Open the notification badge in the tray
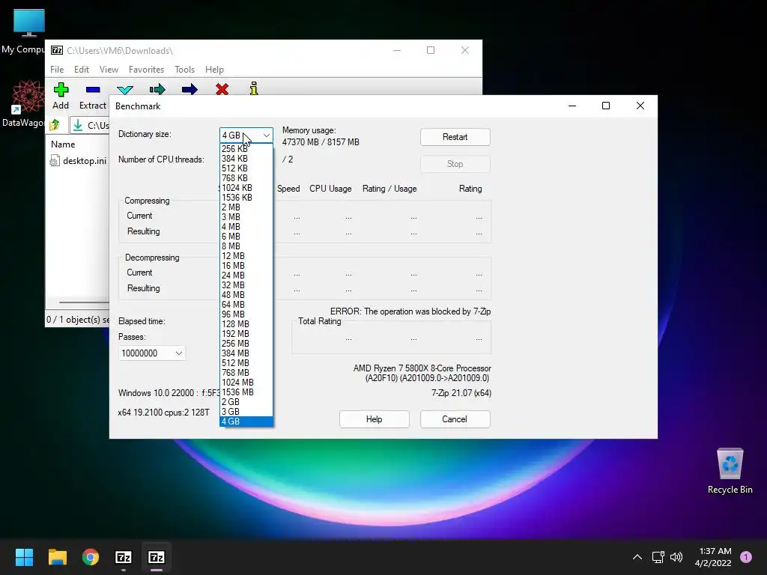The height and width of the screenshot is (575, 767). [x=746, y=557]
